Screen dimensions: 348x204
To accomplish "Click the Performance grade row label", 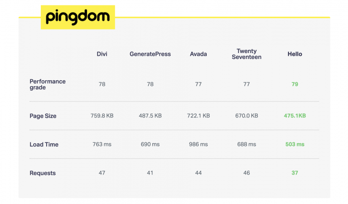I will pyautogui.click(x=48, y=84).
